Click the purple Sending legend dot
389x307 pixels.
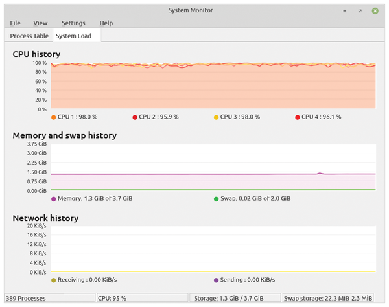pos(216,280)
